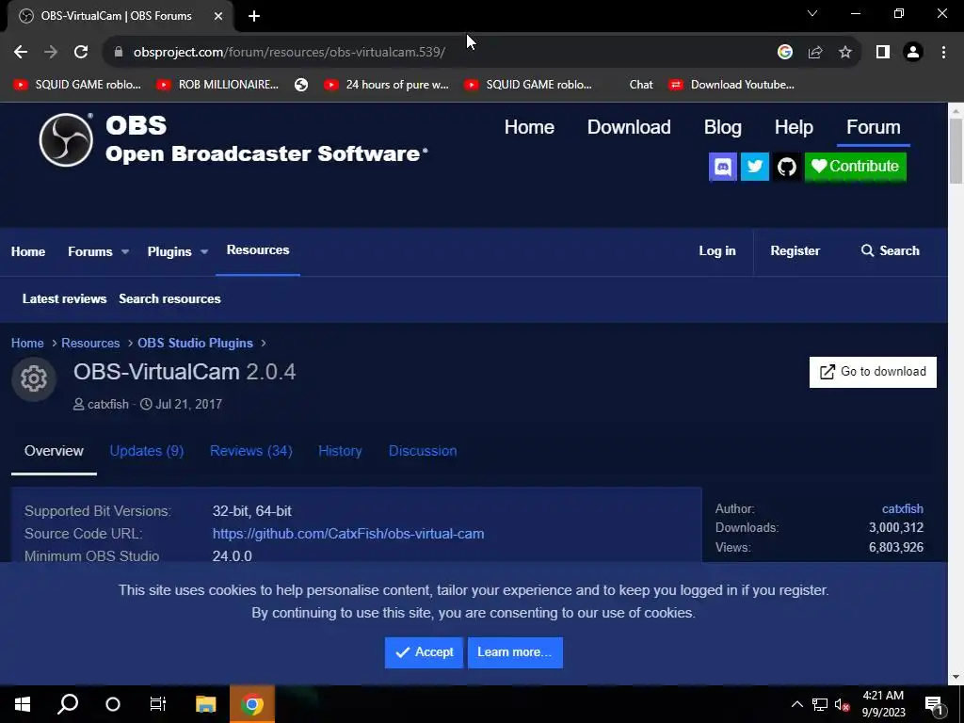Open Task View in taskbar
This screenshot has width=964, height=723.
[x=158, y=704]
